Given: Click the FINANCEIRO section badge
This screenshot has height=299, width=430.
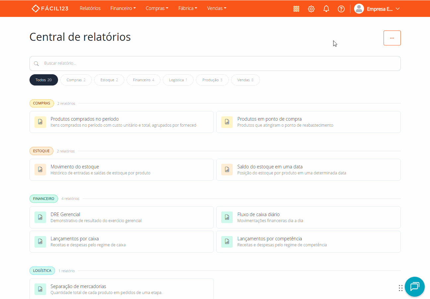Looking at the screenshot, I should tap(44, 199).
